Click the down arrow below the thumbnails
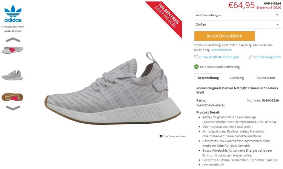This screenshot has height=169, width=283. click(13, 108)
